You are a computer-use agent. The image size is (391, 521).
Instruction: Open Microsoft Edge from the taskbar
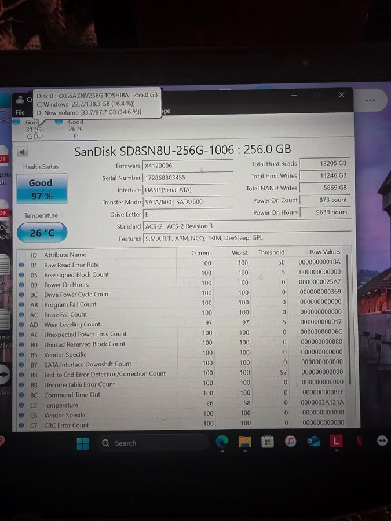(x=222, y=442)
